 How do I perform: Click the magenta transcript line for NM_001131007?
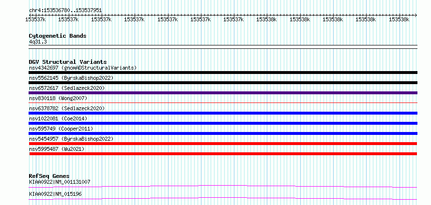click(223, 186)
